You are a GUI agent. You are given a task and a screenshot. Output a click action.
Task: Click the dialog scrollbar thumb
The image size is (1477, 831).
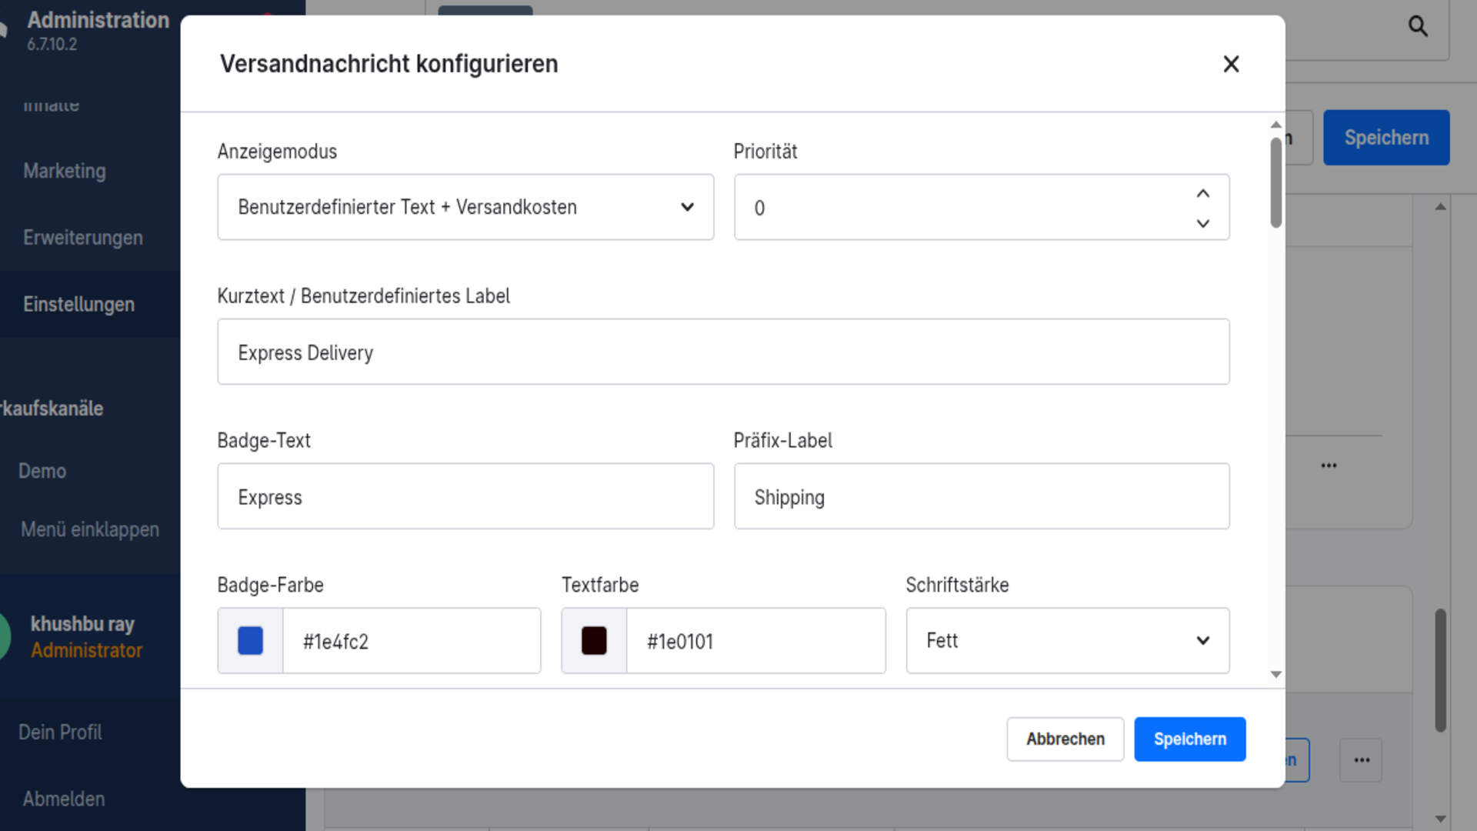tap(1276, 182)
